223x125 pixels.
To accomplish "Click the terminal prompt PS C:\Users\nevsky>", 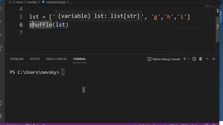I will click(x=34, y=72).
